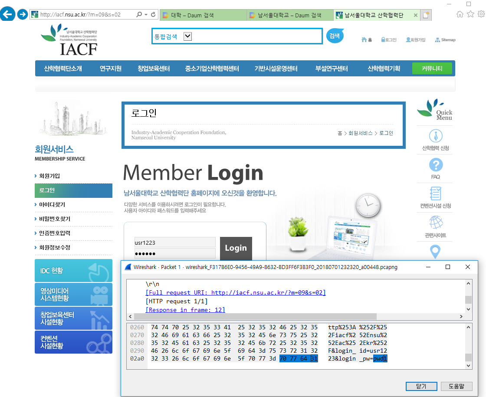
Task: Open the IDC 현황 banner
Action: tap(73, 271)
